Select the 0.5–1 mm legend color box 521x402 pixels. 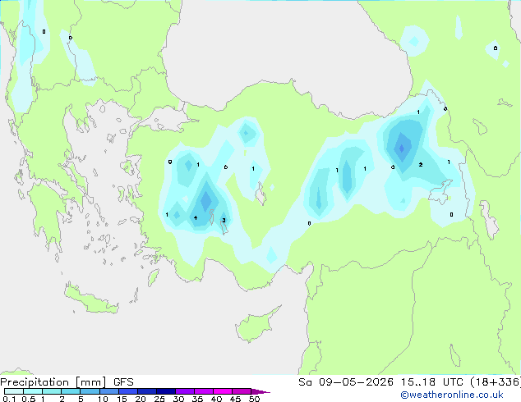[x=33, y=391]
